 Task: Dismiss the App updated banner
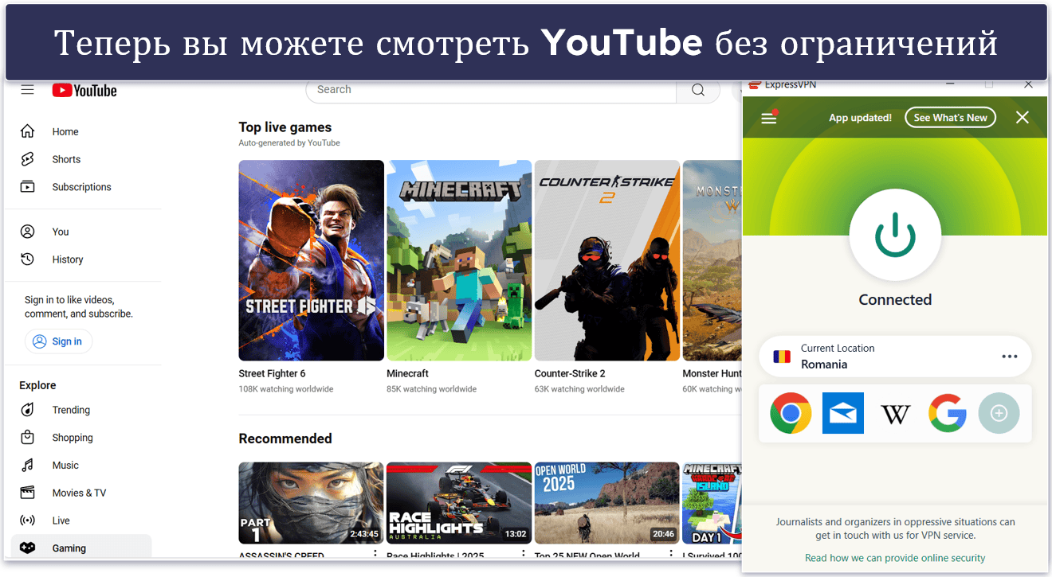tap(1023, 118)
